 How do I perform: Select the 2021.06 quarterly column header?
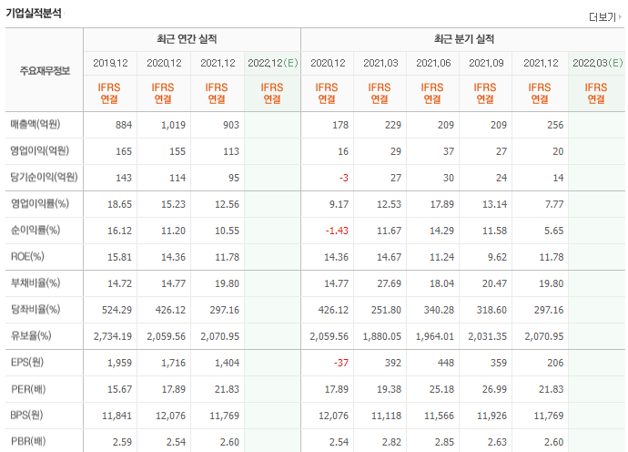pyautogui.click(x=433, y=63)
